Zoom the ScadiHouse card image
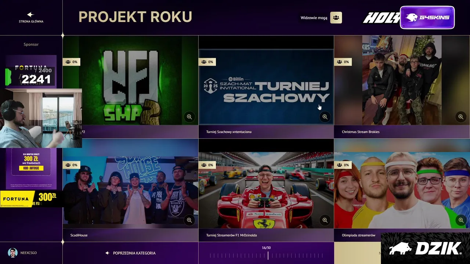The width and height of the screenshot is (470, 264). (x=189, y=220)
